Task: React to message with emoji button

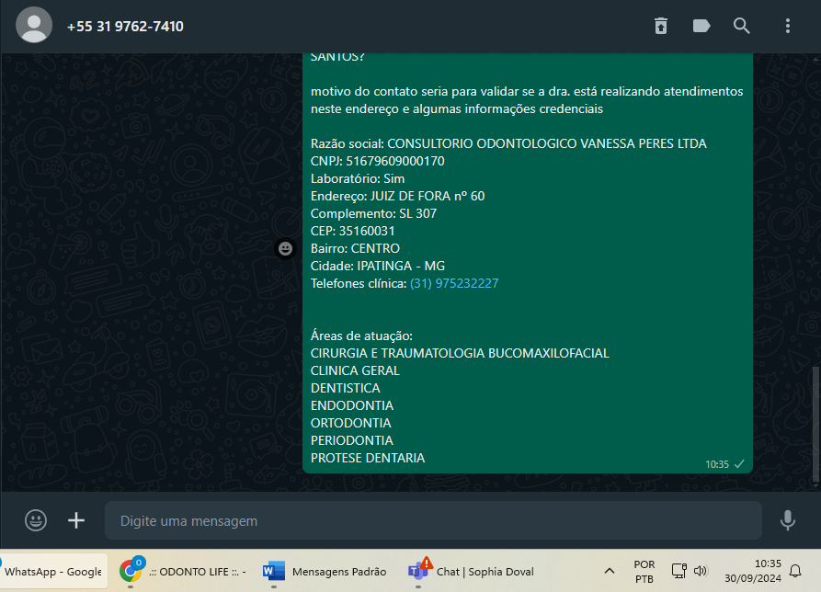Action: [x=285, y=248]
